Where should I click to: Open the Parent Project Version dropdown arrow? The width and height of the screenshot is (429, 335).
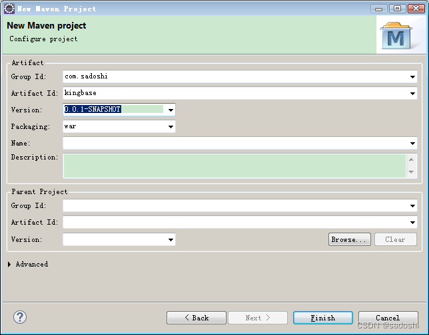tap(171, 239)
